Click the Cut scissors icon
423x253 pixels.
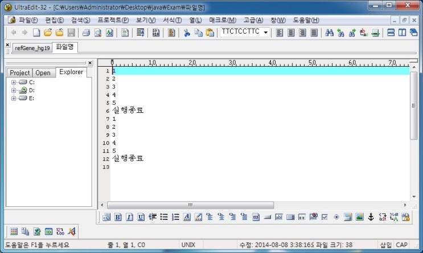coord(187,32)
